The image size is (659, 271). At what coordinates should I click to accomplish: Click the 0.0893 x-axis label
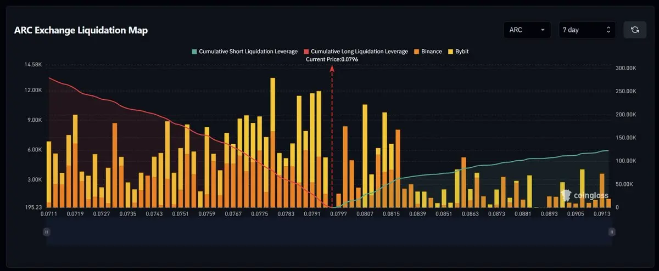coord(549,215)
